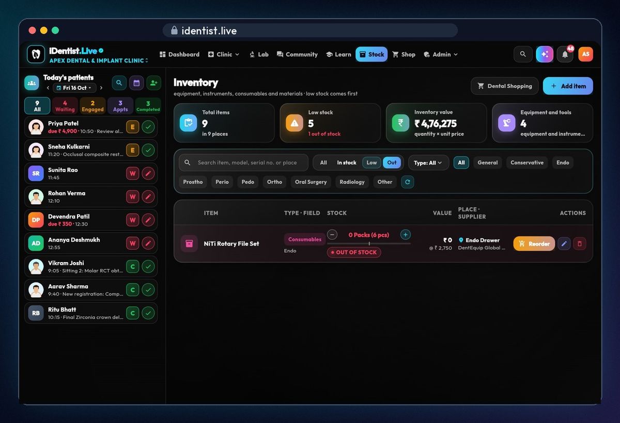Open the Fri 16 Oct date picker

(74, 88)
